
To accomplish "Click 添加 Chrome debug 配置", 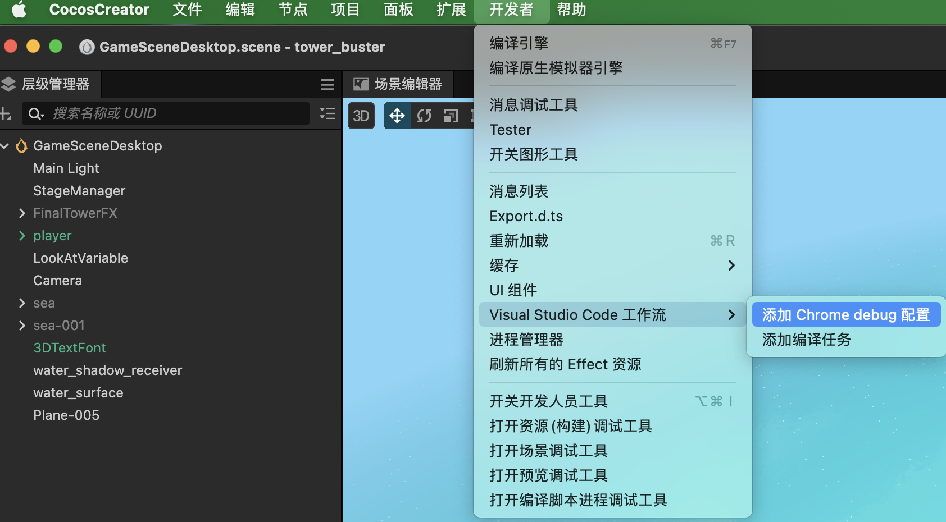I will point(845,314).
